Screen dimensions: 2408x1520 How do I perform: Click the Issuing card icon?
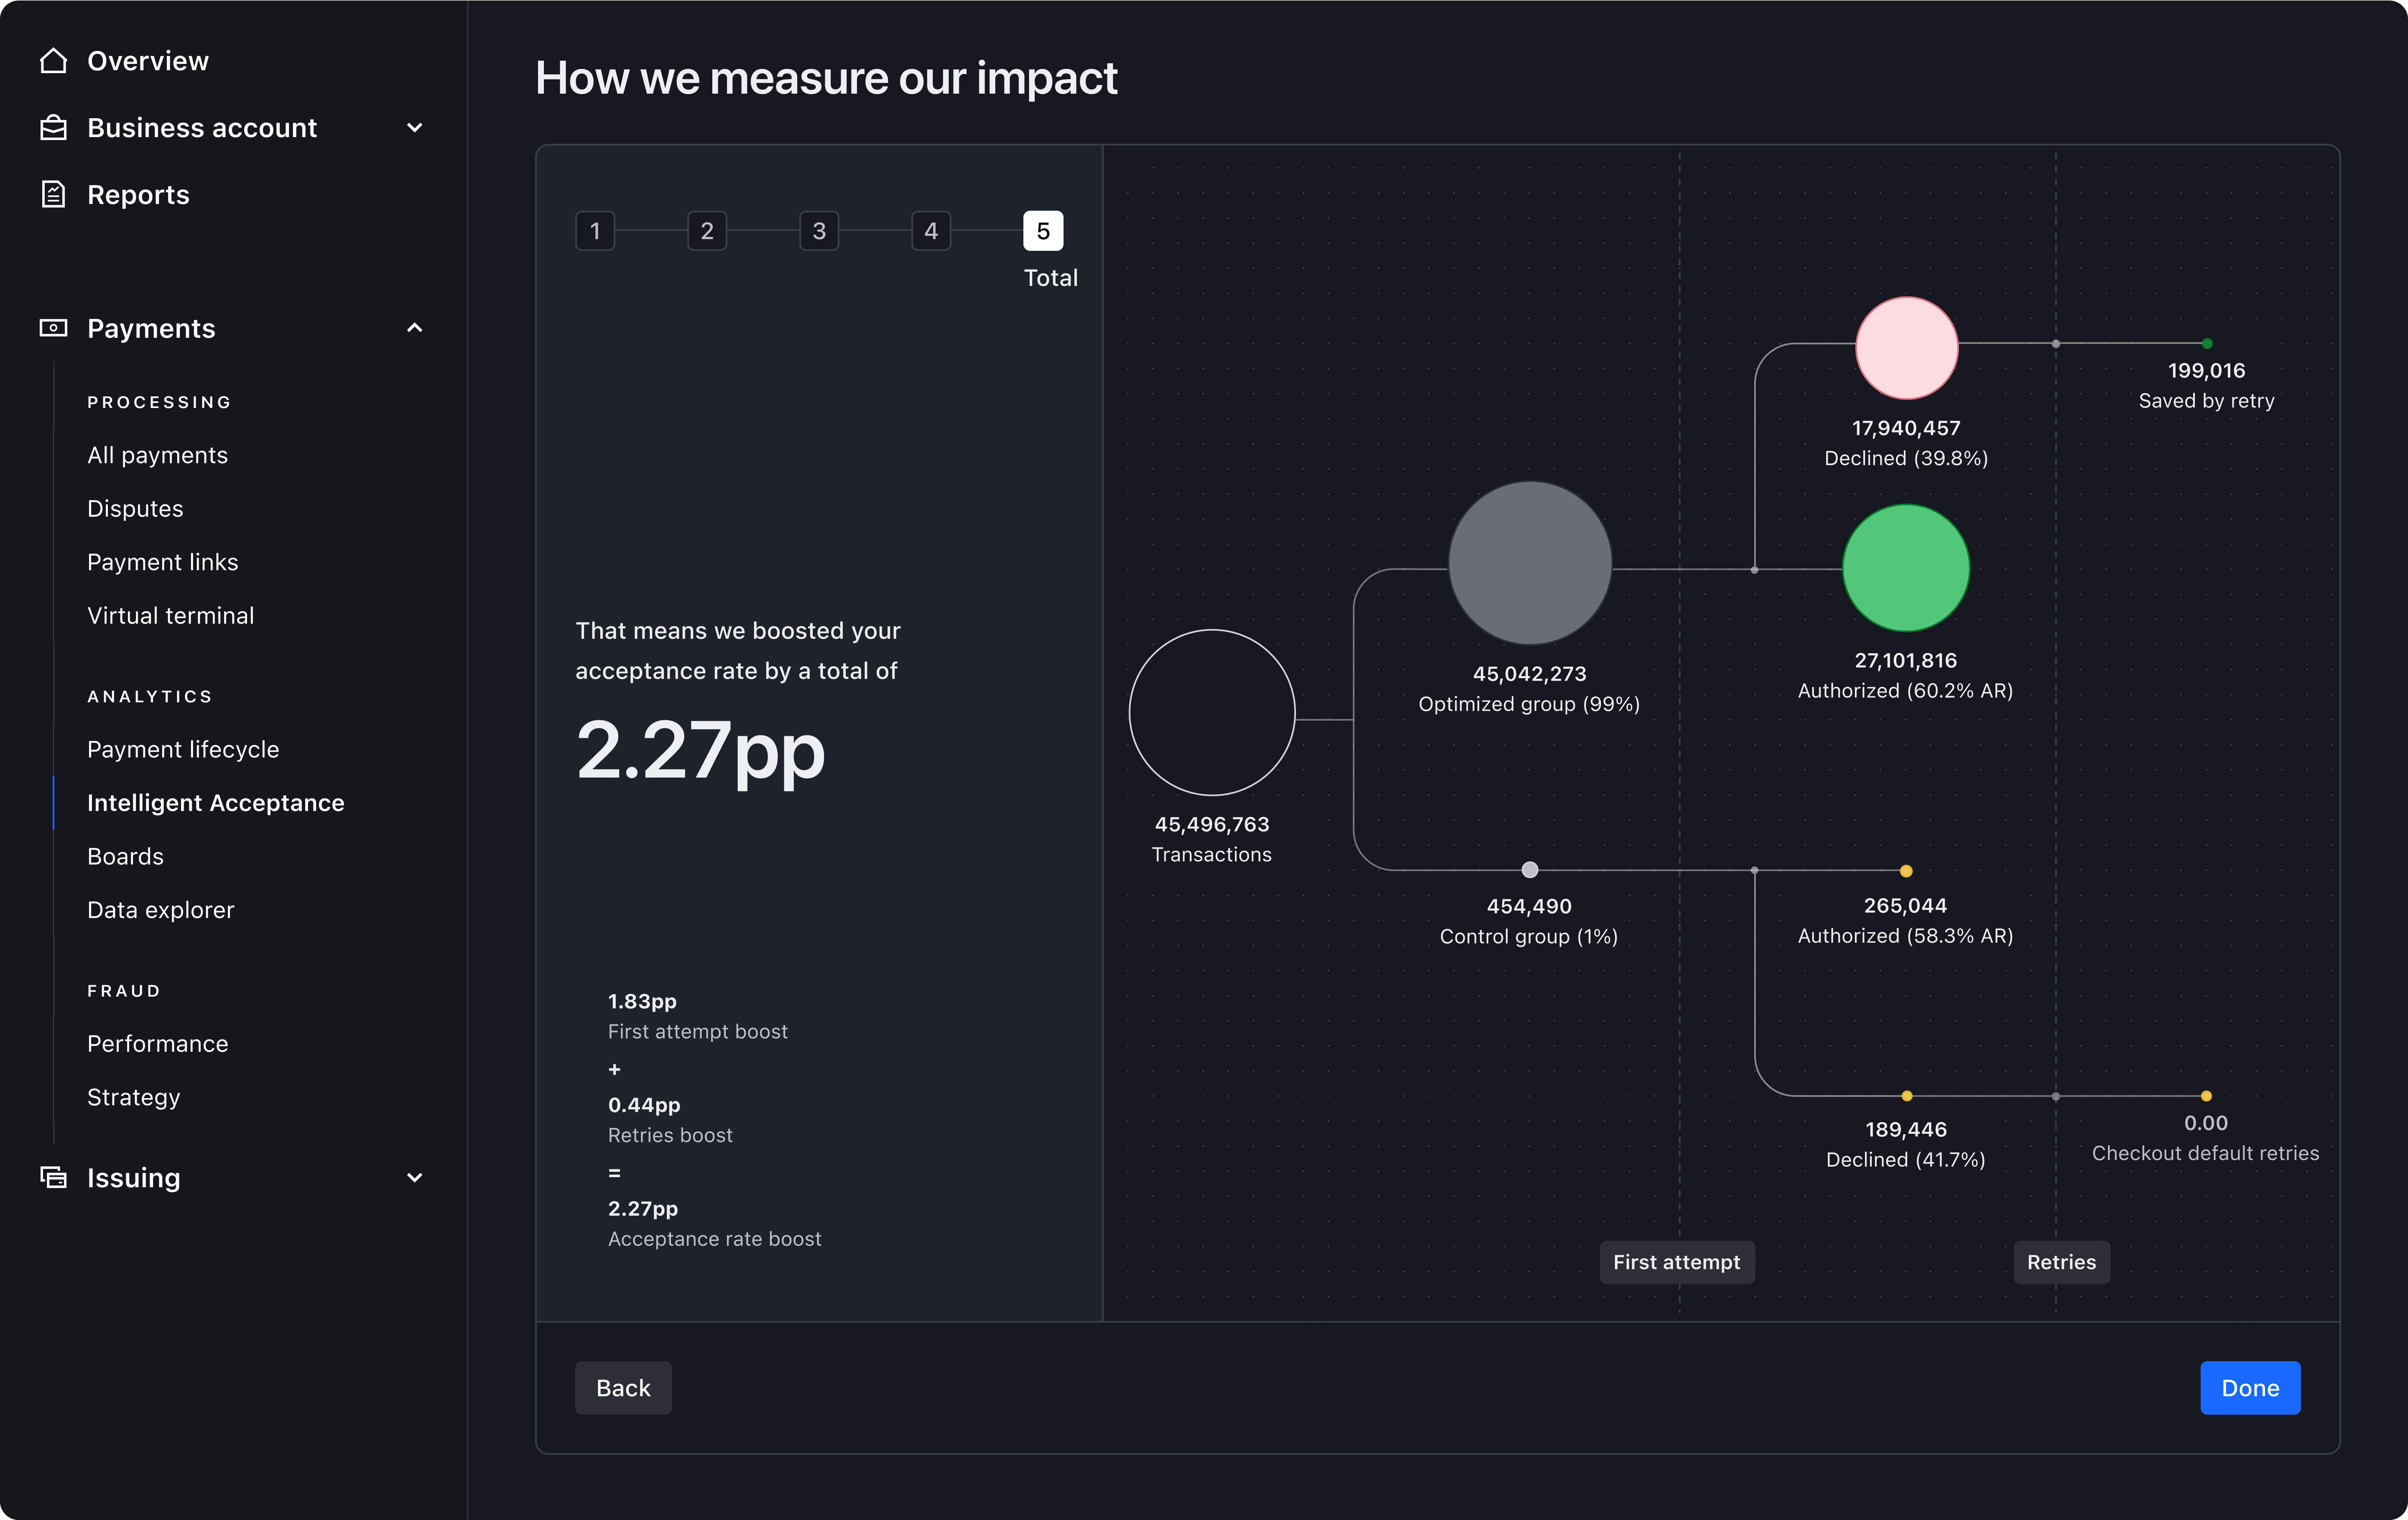(x=53, y=1177)
